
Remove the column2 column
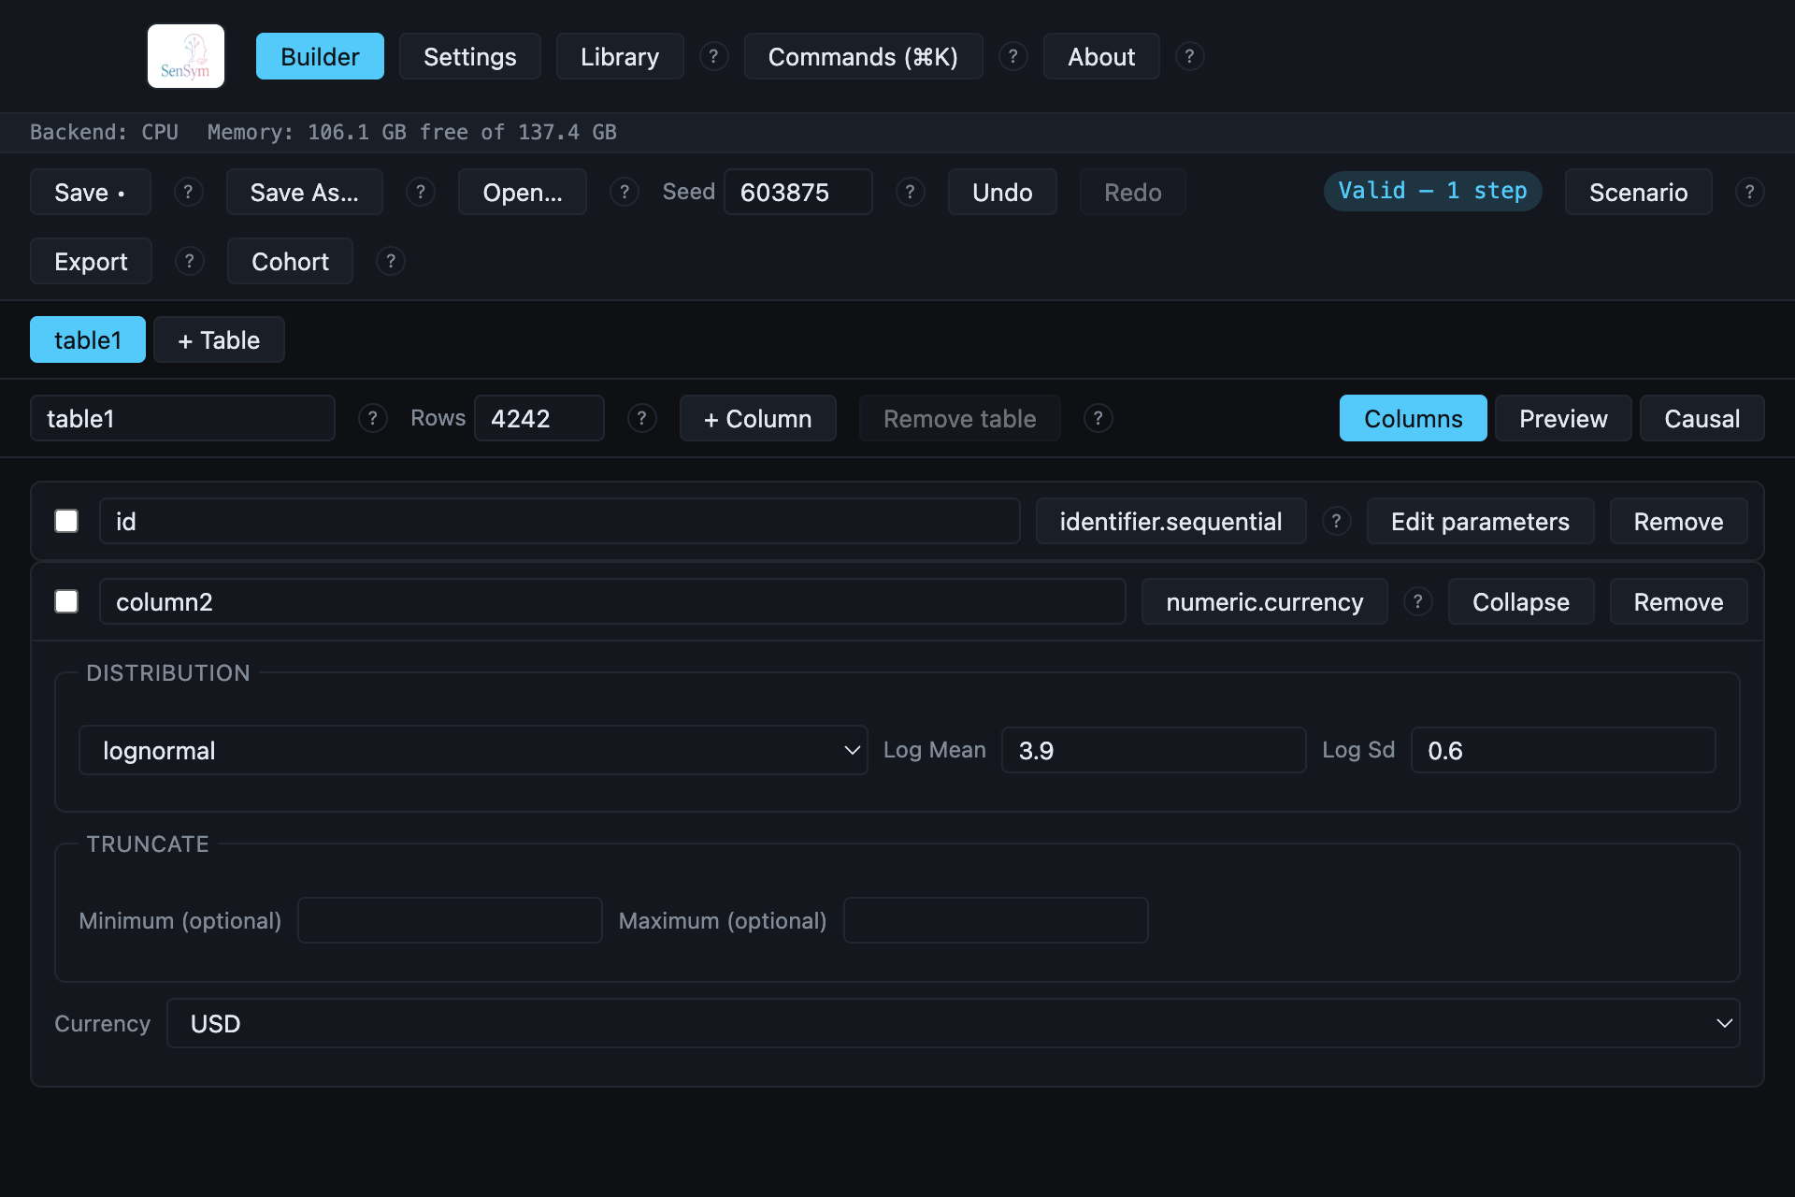click(1678, 601)
